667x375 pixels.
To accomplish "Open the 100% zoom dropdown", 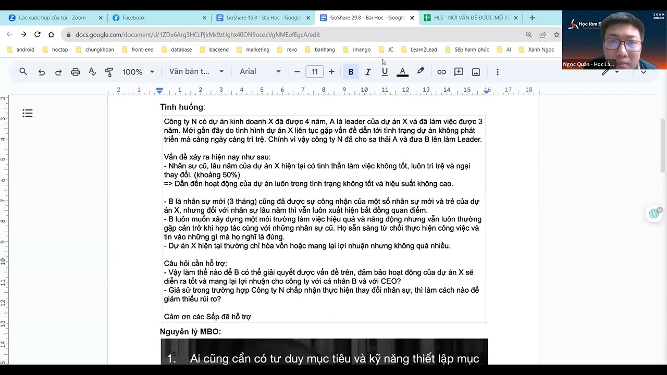I will tap(138, 72).
